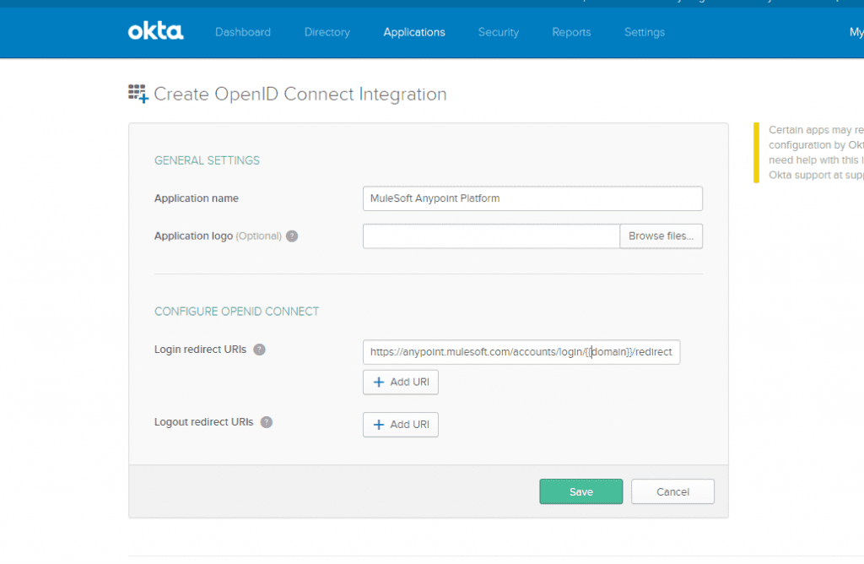Click the app grid icon beside page title
The width and height of the screenshot is (864, 564).
[x=138, y=94]
